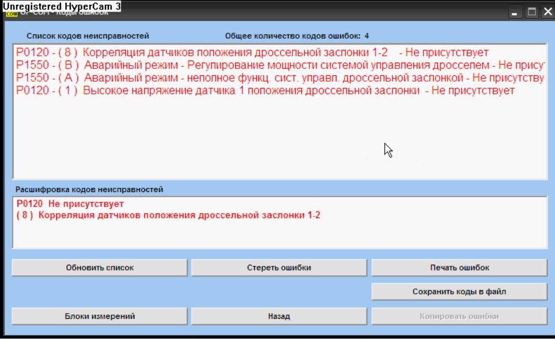
Task: Click the fault code description text box
Action: pos(280,223)
